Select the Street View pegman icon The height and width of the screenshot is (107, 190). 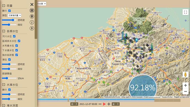point(185,75)
